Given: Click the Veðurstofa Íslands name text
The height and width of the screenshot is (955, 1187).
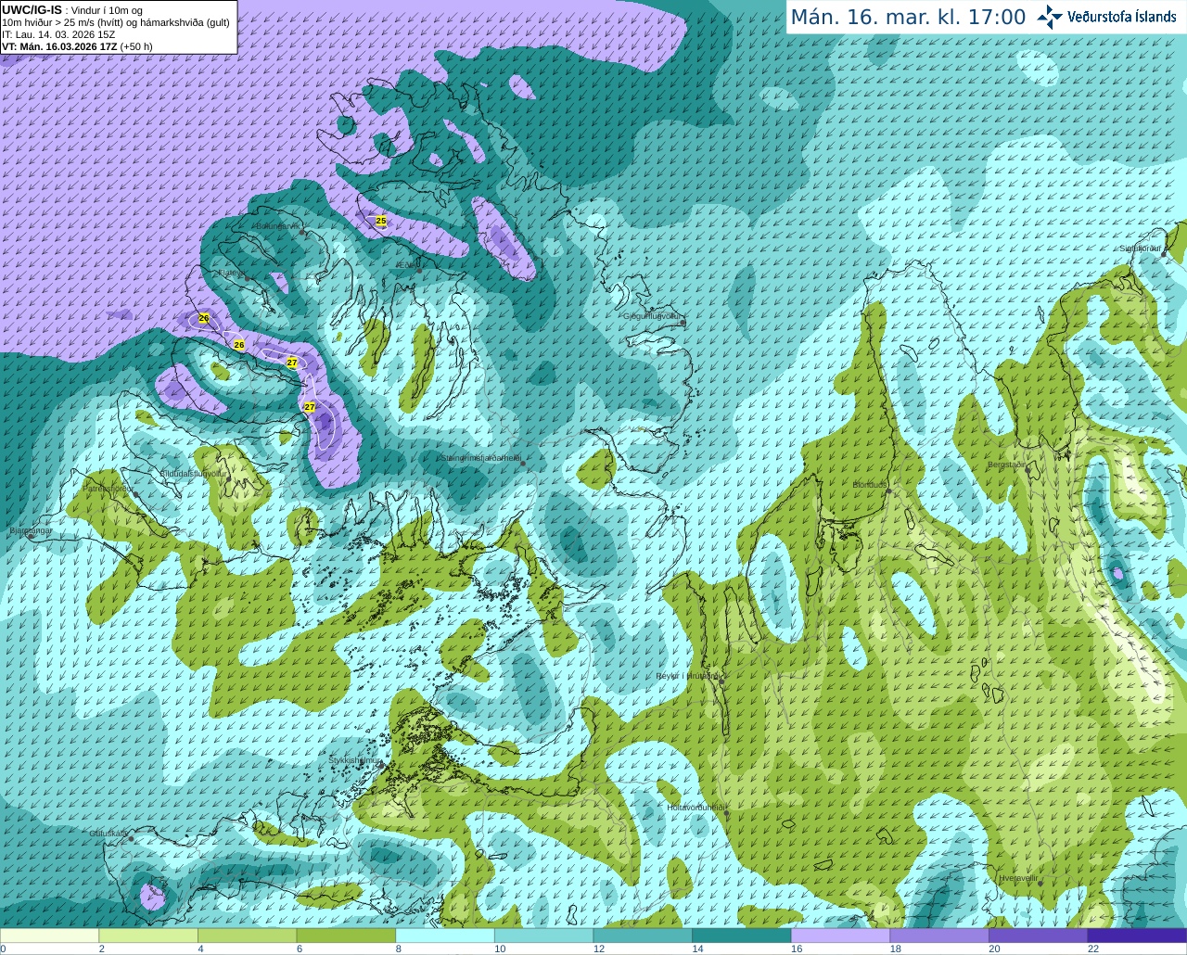Looking at the screenshot, I should click(1122, 17).
